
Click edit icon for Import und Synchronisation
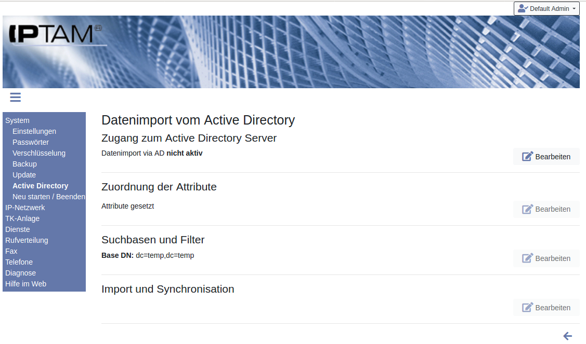click(x=528, y=308)
